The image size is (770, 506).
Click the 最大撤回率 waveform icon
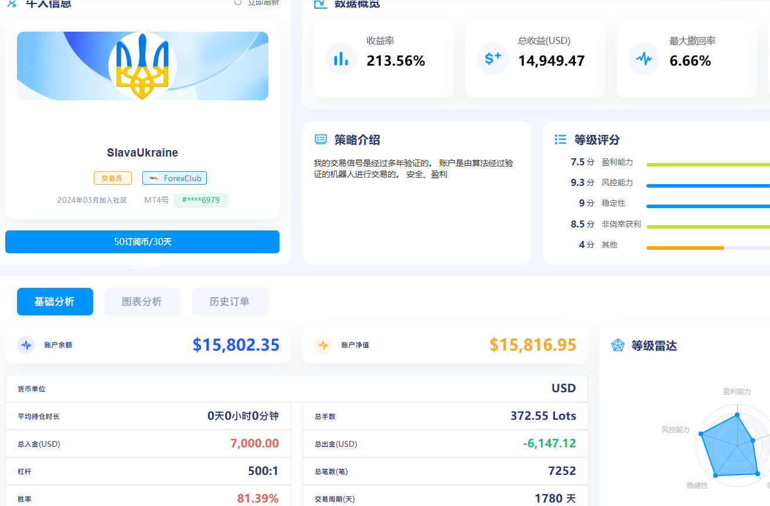tap(643, 58)
